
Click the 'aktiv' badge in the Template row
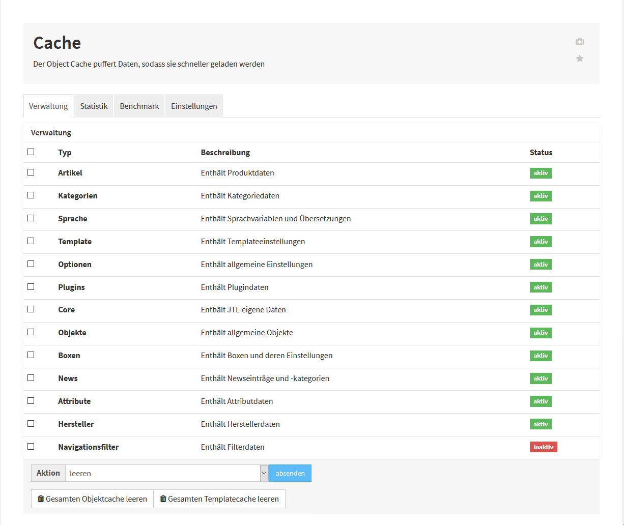[x=541, y=242]
